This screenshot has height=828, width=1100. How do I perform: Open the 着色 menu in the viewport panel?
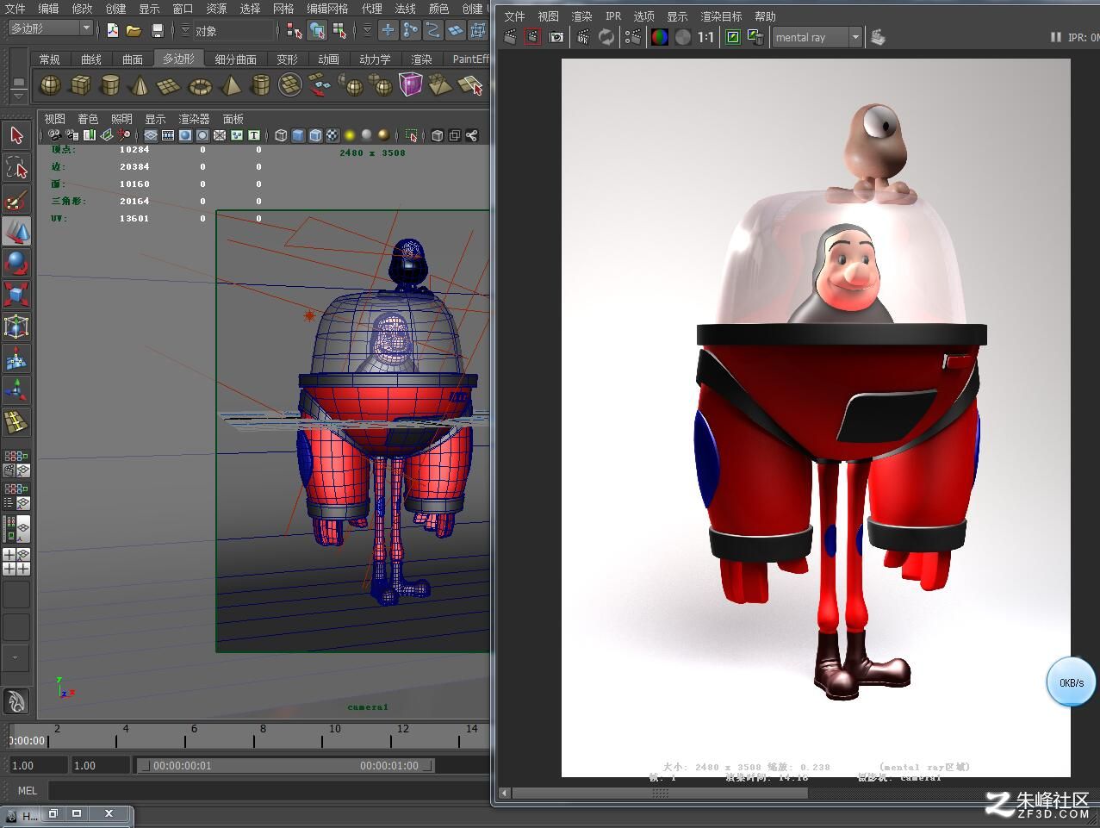pos(88,119)
